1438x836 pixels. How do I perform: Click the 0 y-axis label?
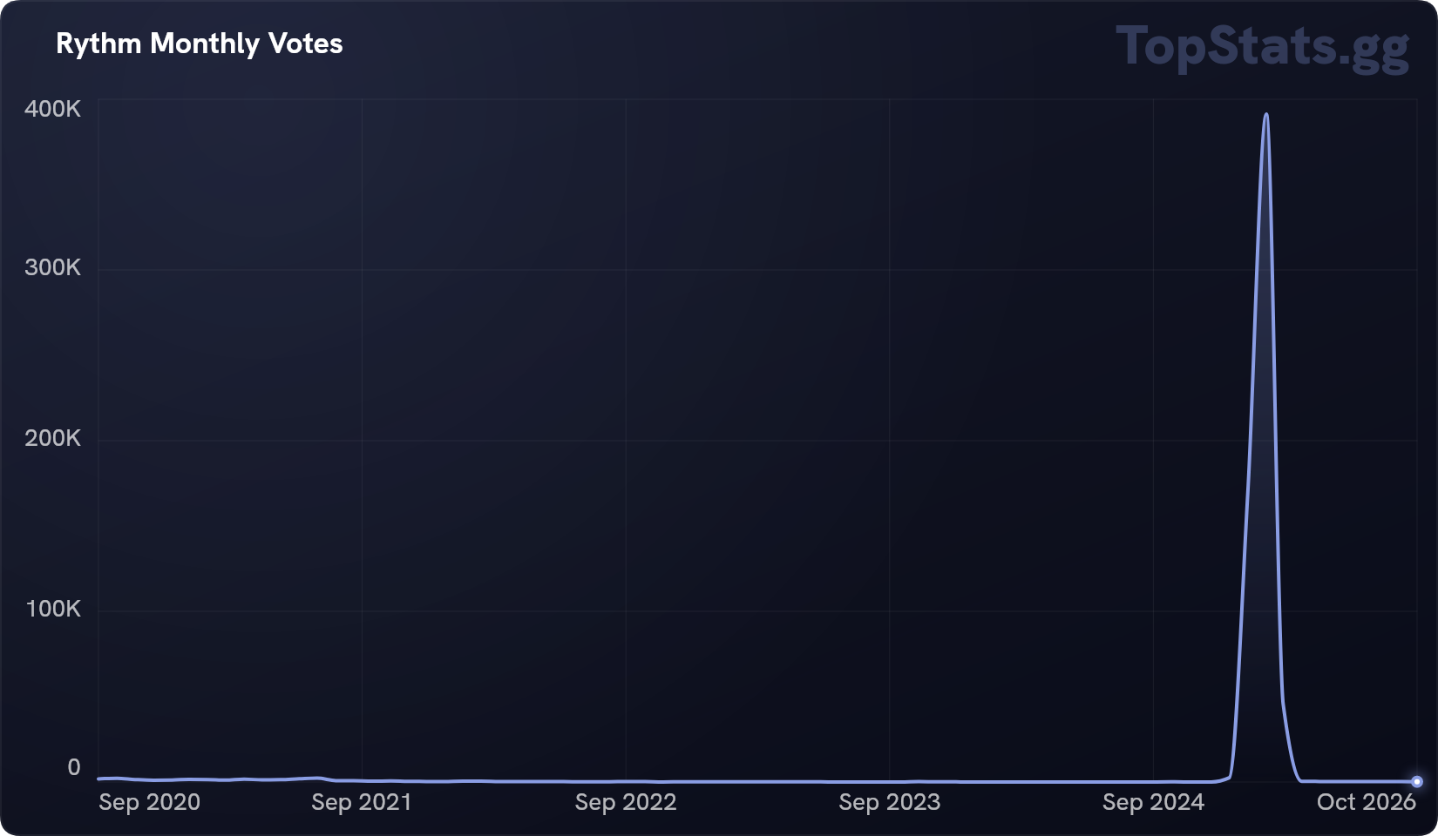pyautogui.click(x=74, y=767)
